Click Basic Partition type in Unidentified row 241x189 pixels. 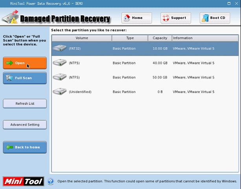pos(124,92)
